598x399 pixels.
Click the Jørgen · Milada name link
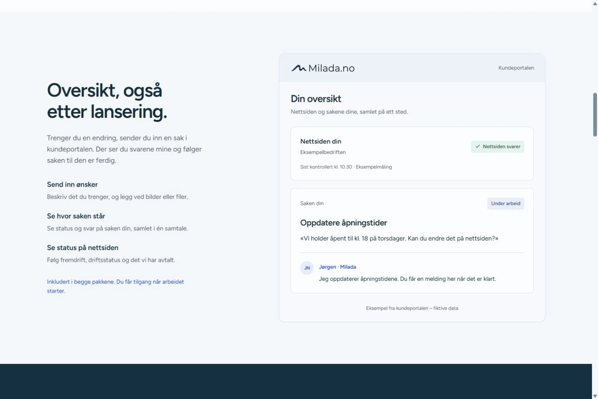[x=337, y=267]
